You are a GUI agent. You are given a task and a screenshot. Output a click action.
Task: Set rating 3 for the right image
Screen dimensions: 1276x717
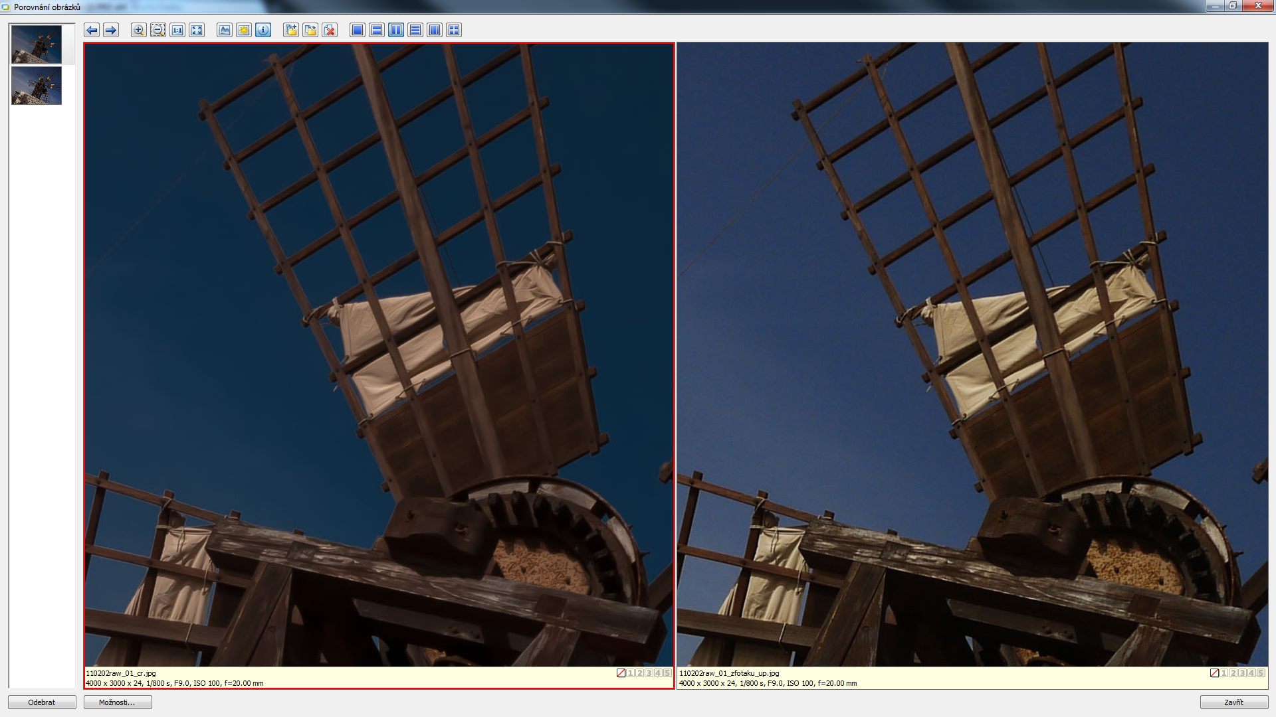tap(1242, 673)
